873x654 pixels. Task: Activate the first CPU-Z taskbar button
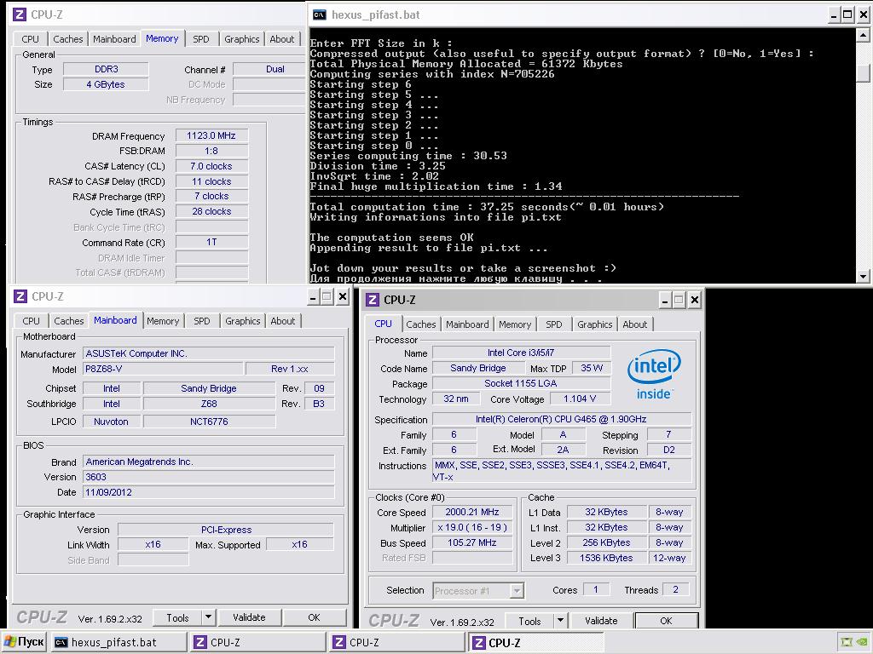257,642
